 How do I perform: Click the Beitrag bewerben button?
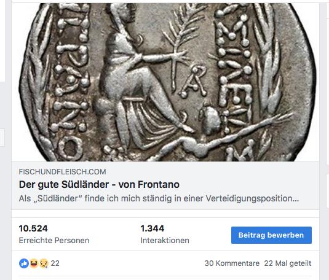[x=271, y=235]
